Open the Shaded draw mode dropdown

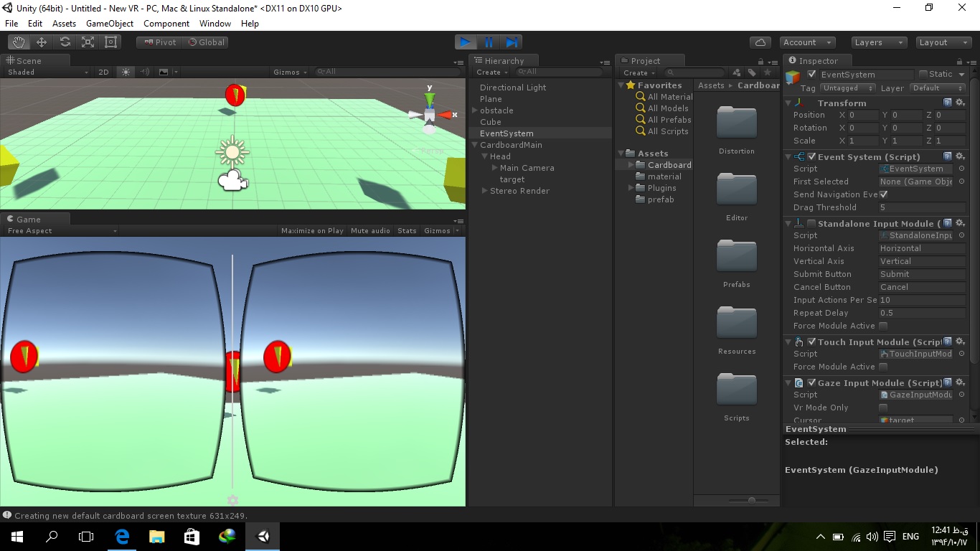coord(47,72)
